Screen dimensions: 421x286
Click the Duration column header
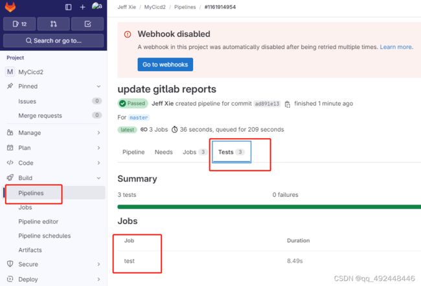pyautogui.click(x=298, y=241)
